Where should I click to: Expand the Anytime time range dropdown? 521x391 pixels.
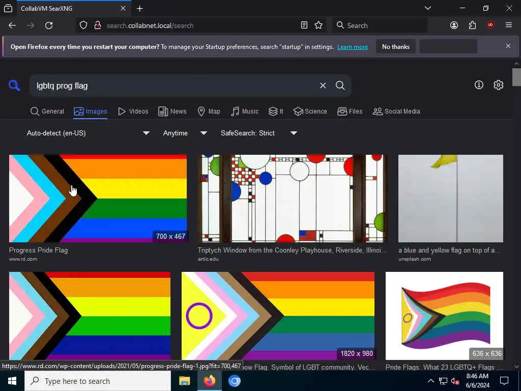(x=185, y=133)
